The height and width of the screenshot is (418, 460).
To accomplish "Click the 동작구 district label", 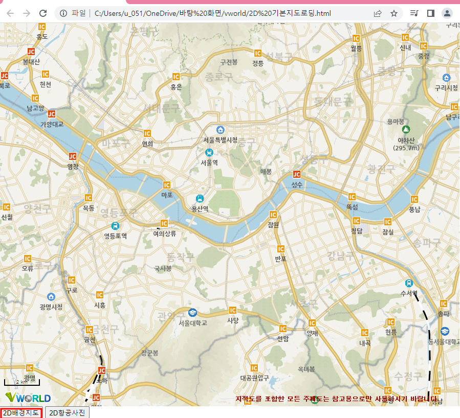I will pos(180,257).
